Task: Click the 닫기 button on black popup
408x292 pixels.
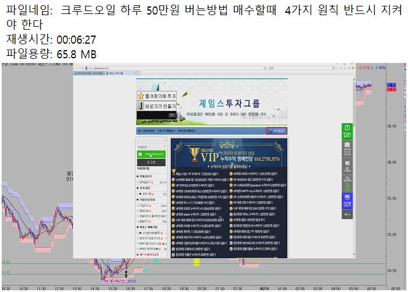Action: coord(172,115)
